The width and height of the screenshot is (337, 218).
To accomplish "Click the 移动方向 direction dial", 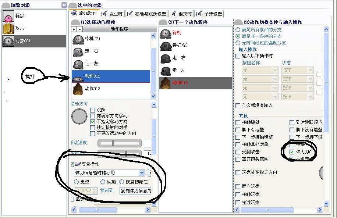I will [x=79, y=116].
